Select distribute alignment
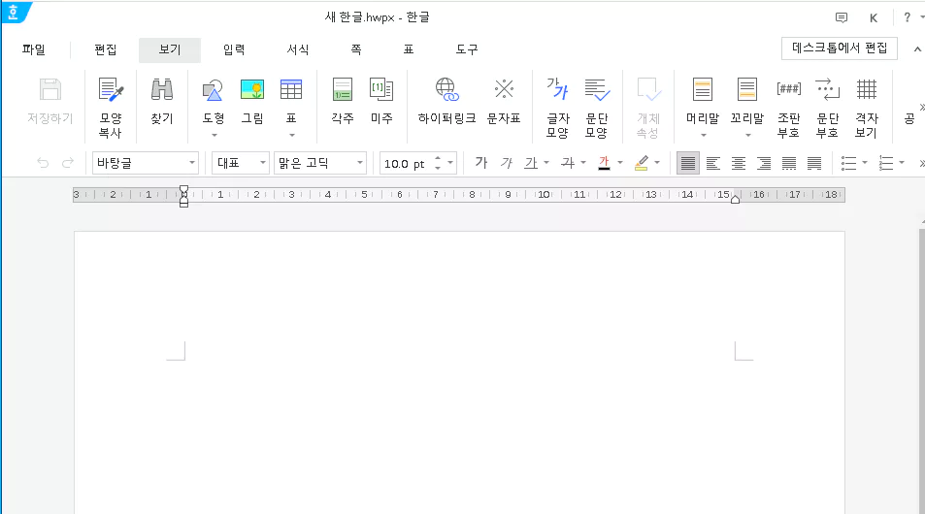Viewport: 925px width, 514px height. 789,163
